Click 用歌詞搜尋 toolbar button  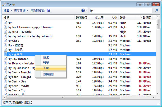(x=38, y=10)
